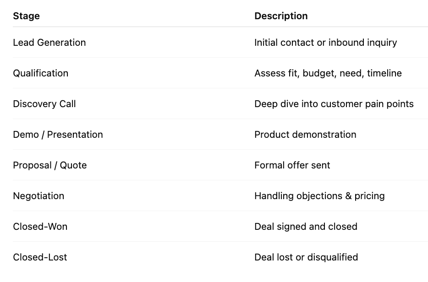
Task: Click 'Handling objections & pricing' description
Action: click(320, 196)
